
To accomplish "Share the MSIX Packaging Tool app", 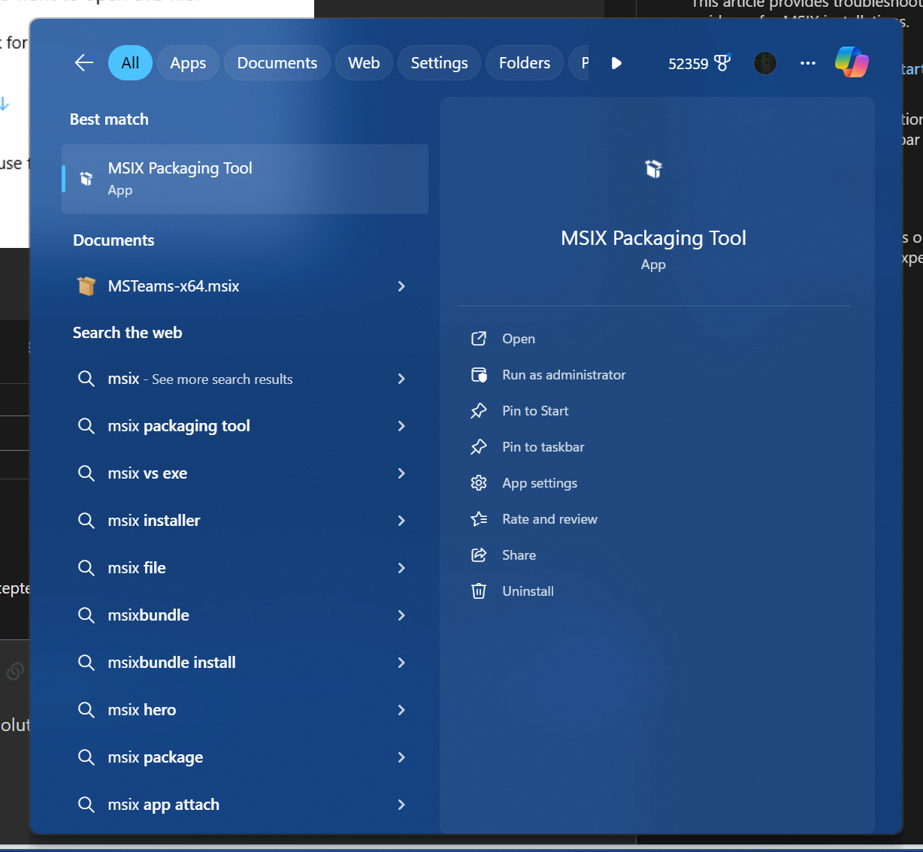I will 654,555.
